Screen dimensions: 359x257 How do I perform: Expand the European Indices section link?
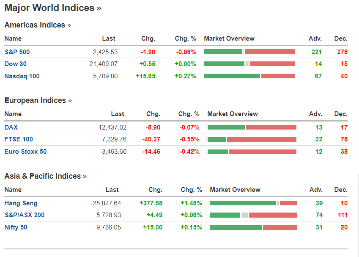click(x=38, y=100)
